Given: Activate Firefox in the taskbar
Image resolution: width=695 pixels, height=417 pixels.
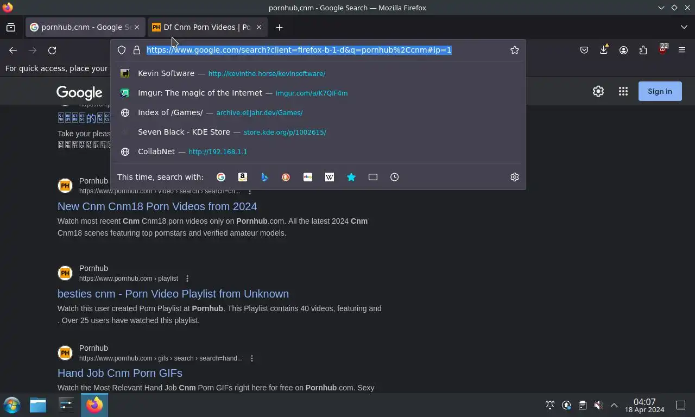Looking at the screenshot, I should (94, 405).
